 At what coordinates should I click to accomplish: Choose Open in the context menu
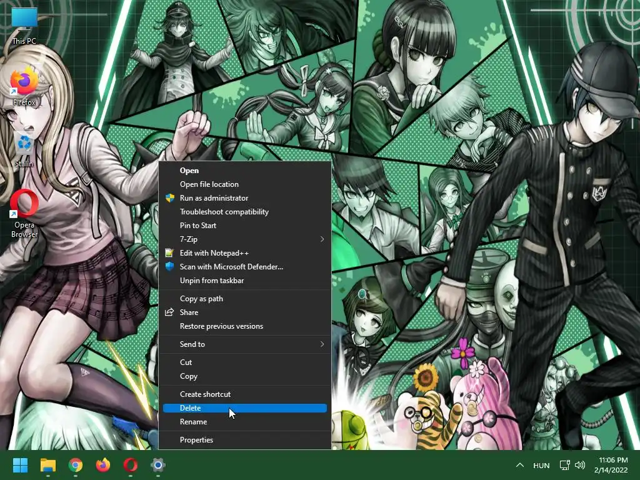pyautogui.click(x=245, y=171)
